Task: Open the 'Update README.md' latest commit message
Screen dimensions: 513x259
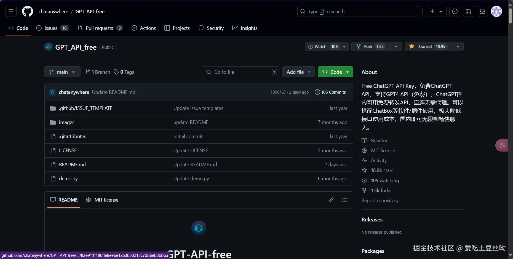Action: [114, 92]
